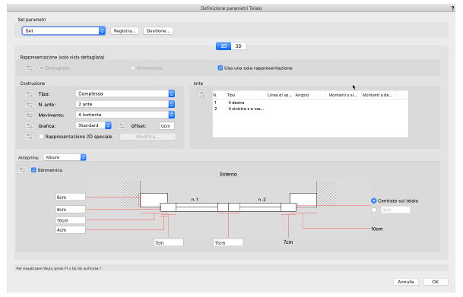Select the radio button beside 3cm field
This screenshot has width=463, height=297.
coord(373,210)
